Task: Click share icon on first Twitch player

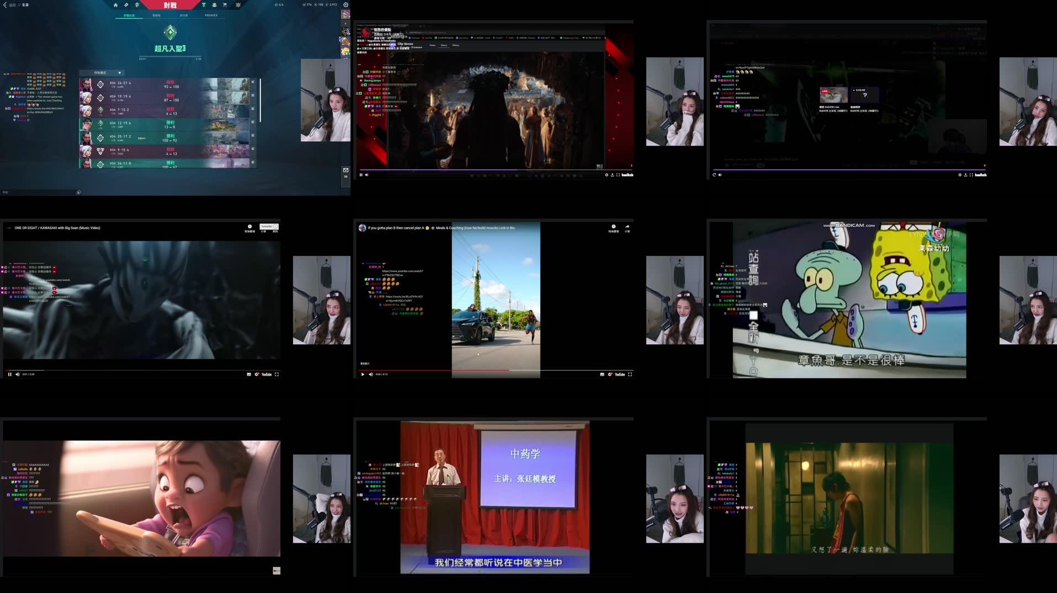Action: coord(612,175)
